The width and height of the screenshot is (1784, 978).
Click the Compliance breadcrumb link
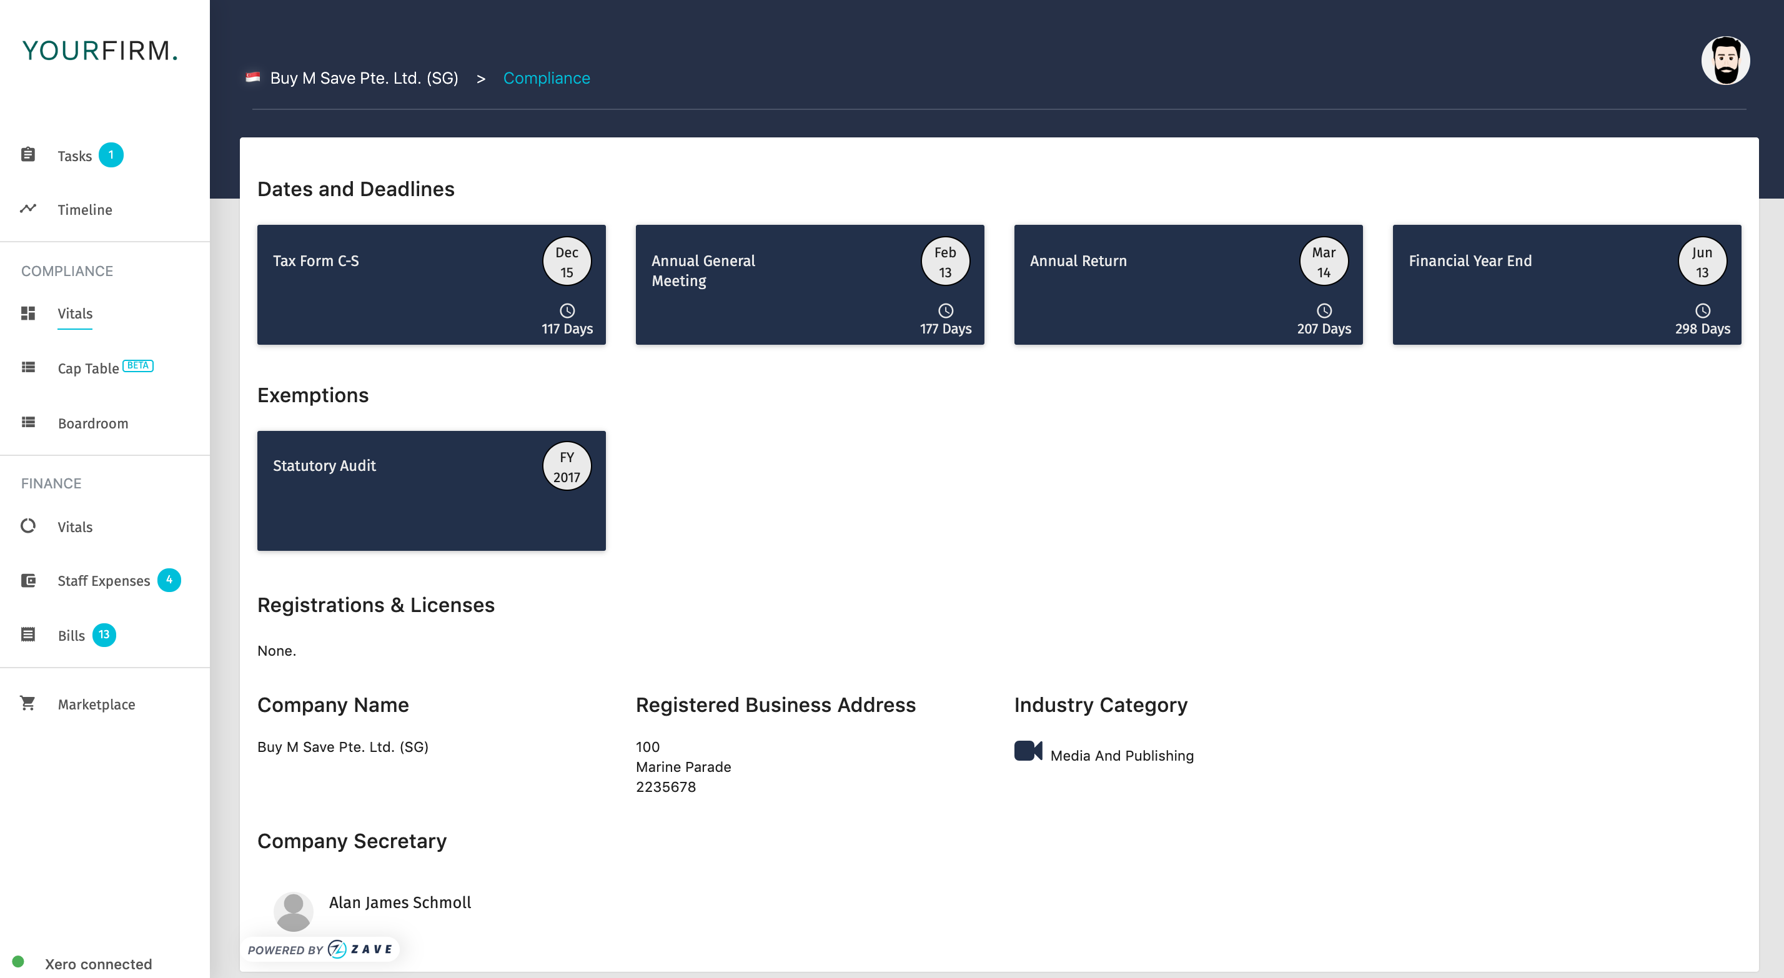(547, 78)
